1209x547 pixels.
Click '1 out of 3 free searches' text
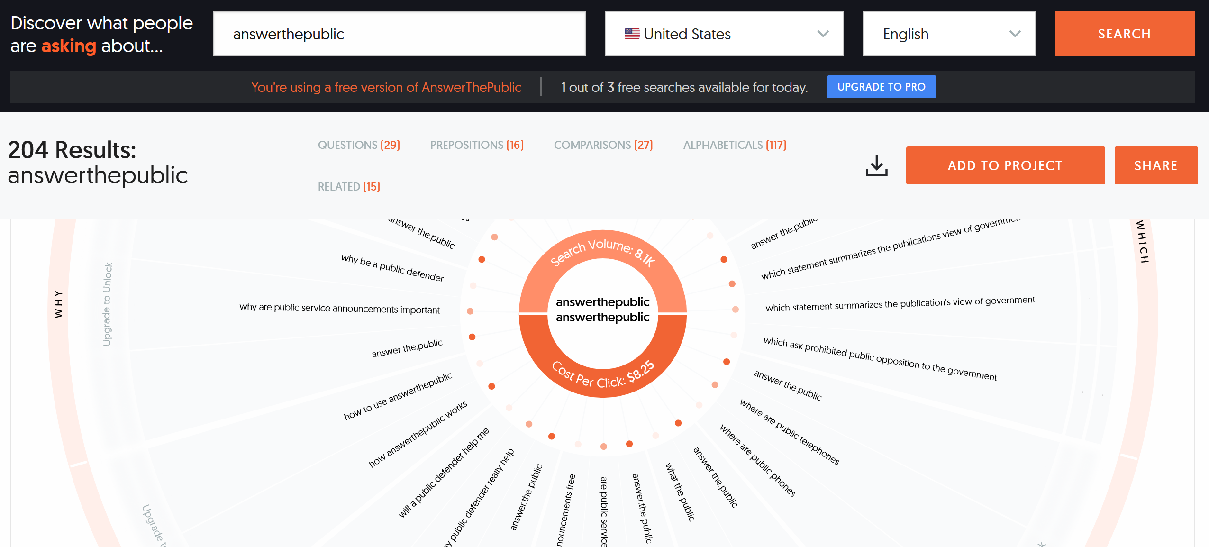click(684, 87)
